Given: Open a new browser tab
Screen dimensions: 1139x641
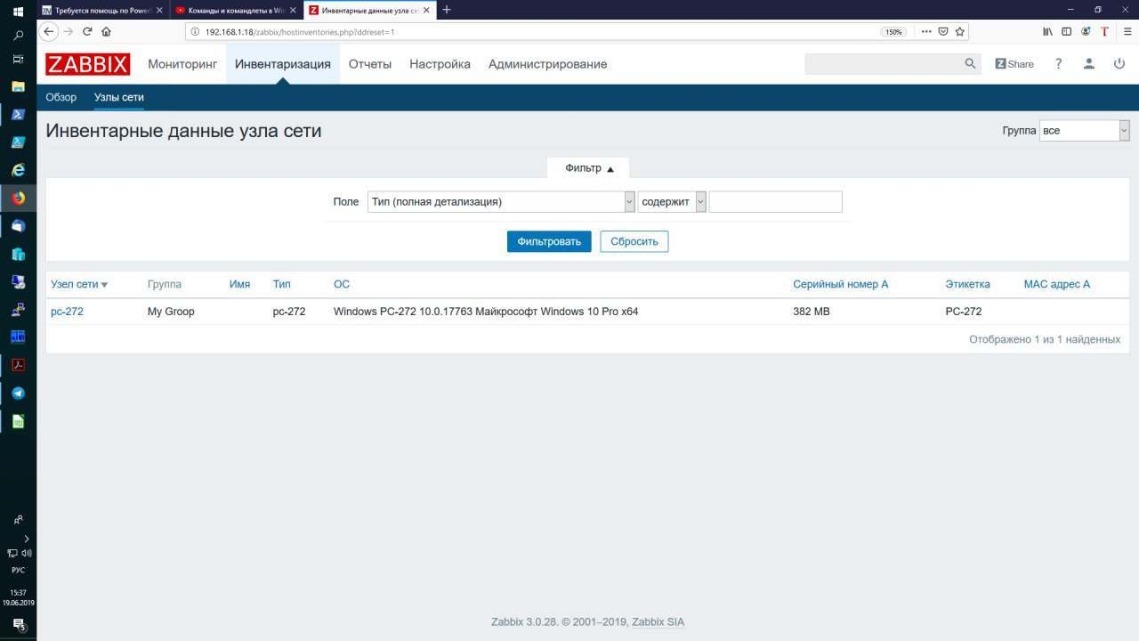Looking at the screenshot, I should [x=447, y=10].
